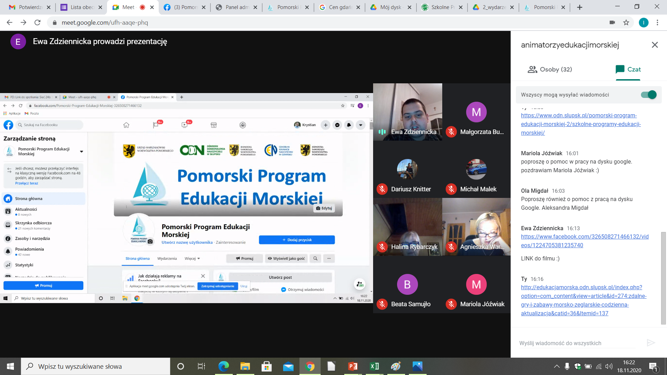Open Excel from the taskbar
Viewport: 667px width, 375px height.
374,366
